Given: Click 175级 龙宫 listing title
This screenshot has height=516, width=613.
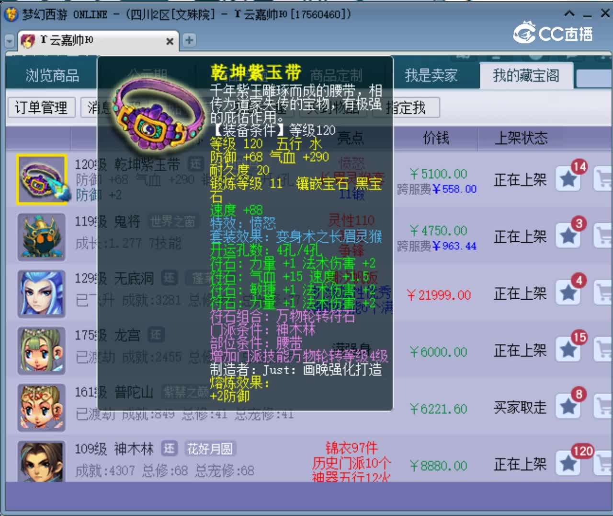Looking at the screenshot, I should coord(107,335).
